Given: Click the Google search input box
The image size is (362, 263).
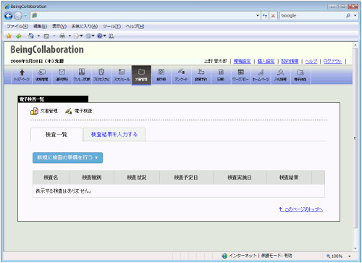Looking at the screenshot, I should [313, 16].
